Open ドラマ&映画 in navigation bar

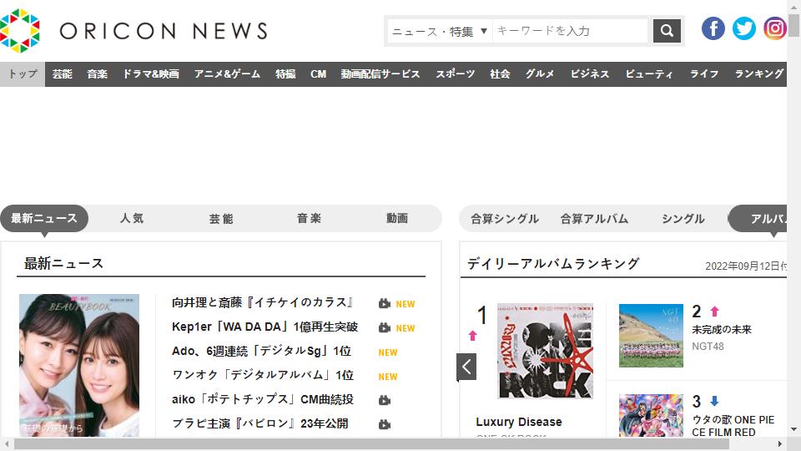(x=151, y=74)
